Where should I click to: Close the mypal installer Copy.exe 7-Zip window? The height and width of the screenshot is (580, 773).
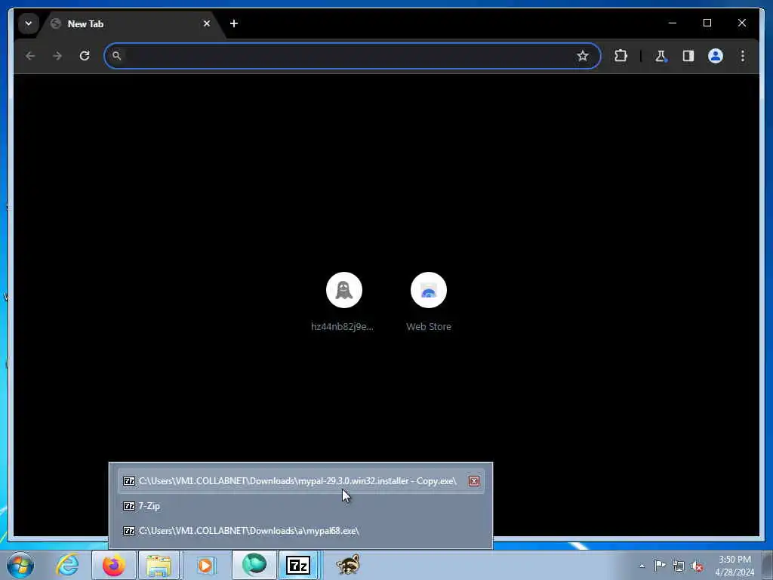click(x=474, y=481)
